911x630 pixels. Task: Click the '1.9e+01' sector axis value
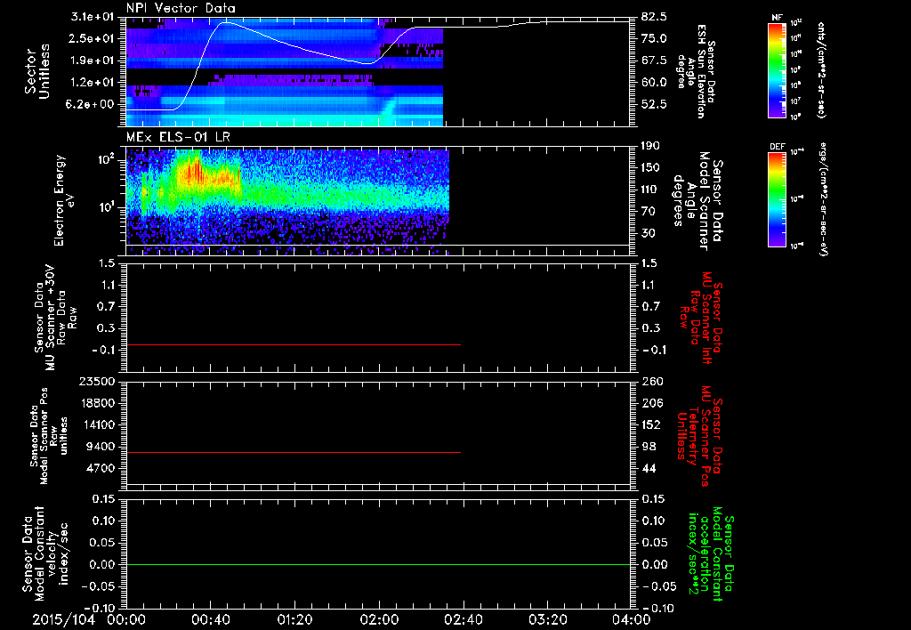93,61
